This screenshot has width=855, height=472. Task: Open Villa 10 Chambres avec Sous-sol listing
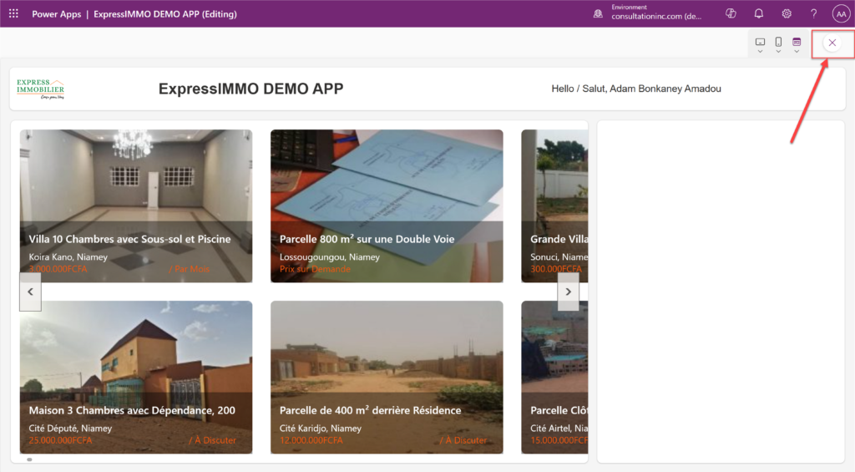click(x=136, y=206)
